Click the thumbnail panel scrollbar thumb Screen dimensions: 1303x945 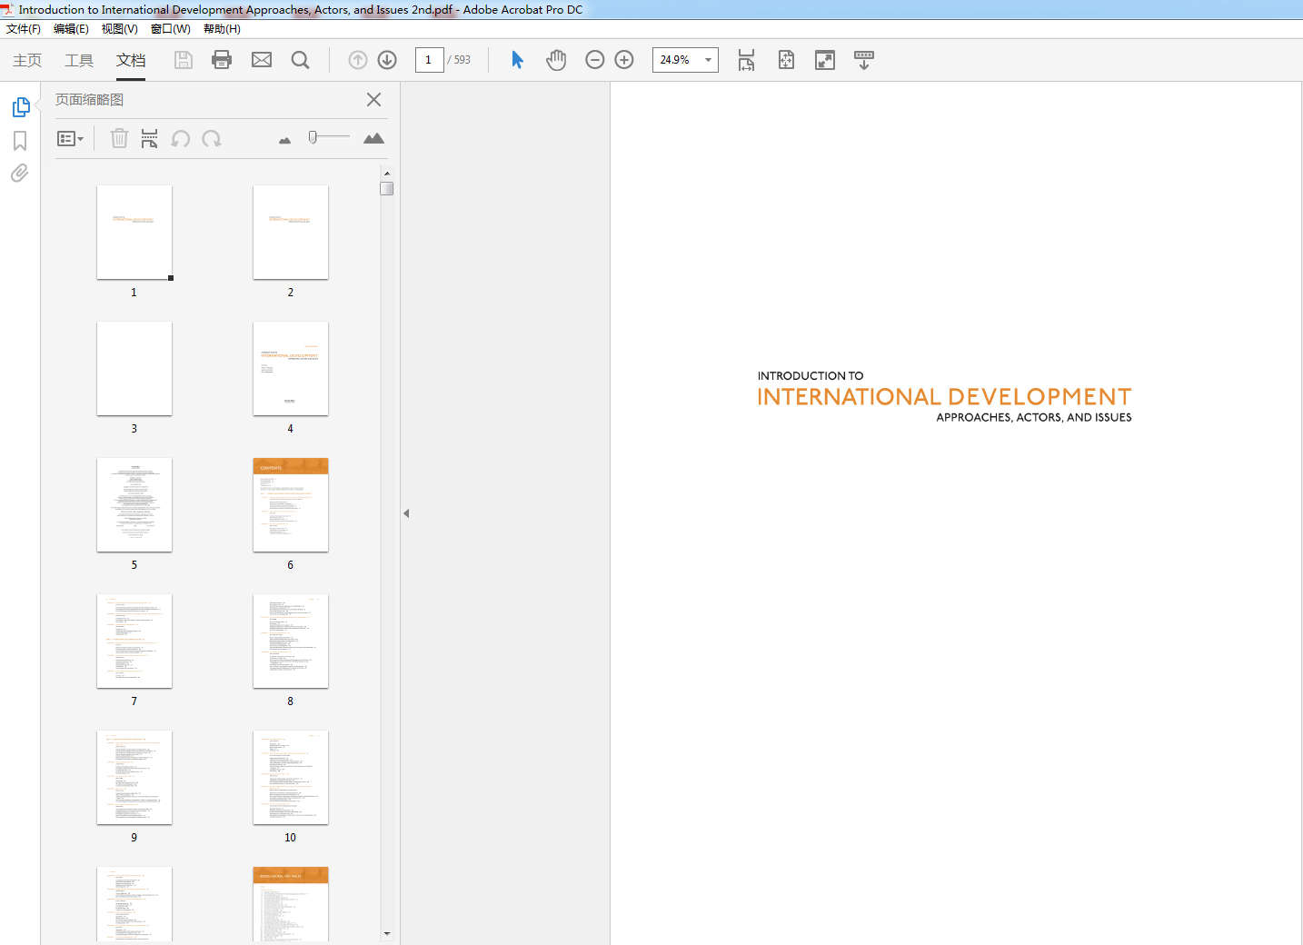(387, 188)
